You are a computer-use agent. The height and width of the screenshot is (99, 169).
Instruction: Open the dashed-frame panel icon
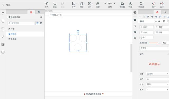[135, 26]
